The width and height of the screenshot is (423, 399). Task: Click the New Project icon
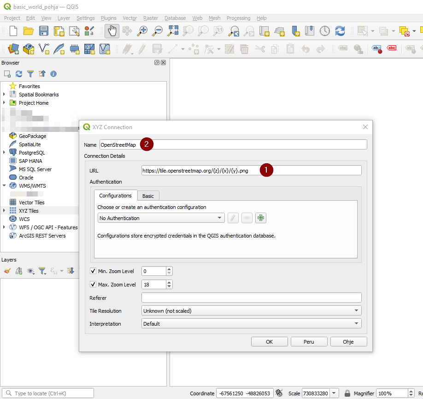pyautogui.click(x=13, y=31)
